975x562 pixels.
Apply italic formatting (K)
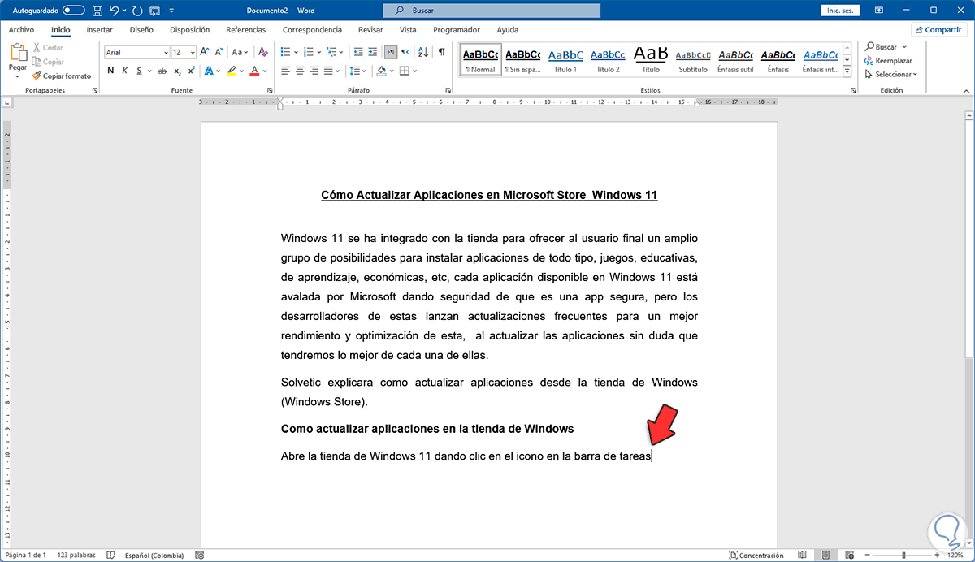click(125, 71)
